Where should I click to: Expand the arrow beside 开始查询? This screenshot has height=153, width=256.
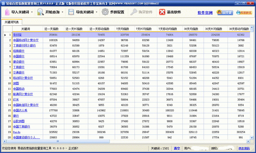62,12
